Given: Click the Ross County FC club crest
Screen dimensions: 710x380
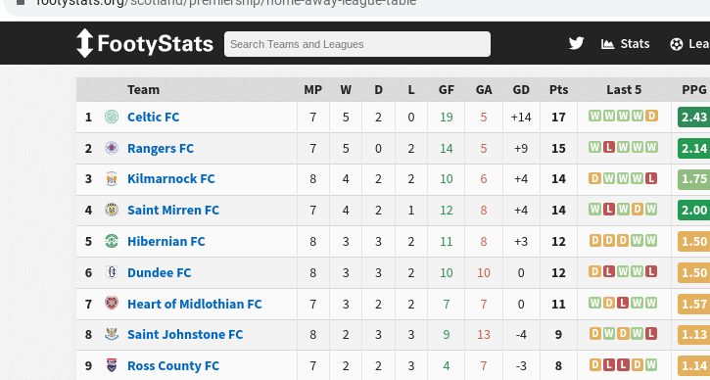Looking at the screenshot, I should 112,365.
